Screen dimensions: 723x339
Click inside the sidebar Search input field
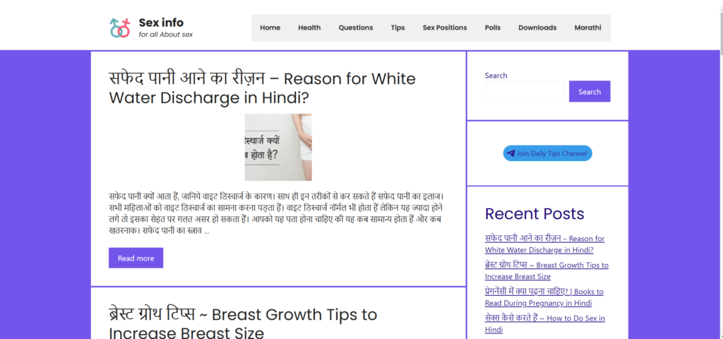(x=526, y=92)
